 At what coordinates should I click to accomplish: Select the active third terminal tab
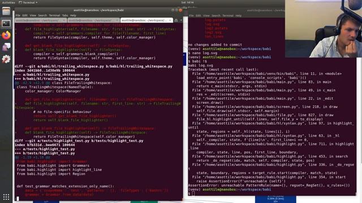click(x=146, y=20)
